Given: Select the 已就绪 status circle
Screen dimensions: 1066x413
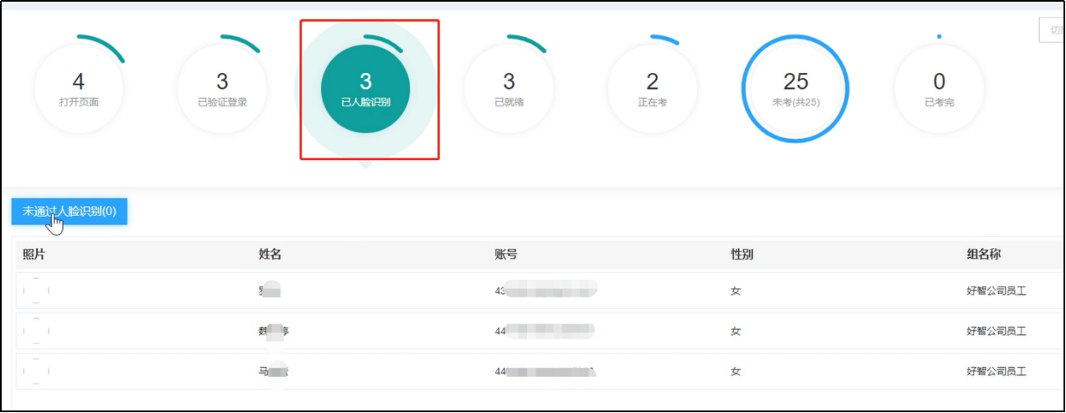Looking at the screenshot, I should [509, 88].
